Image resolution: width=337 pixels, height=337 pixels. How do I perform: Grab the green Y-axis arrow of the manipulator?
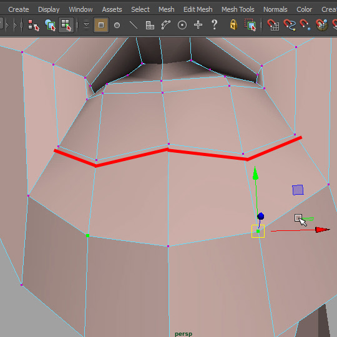click(x=255, y=173)
